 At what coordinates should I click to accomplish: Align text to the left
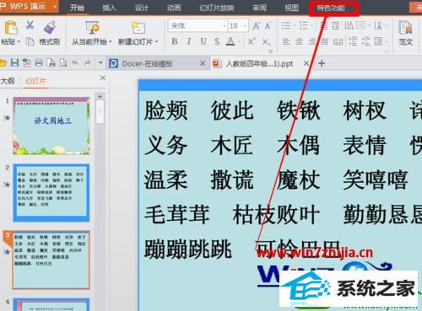[286, 42]
